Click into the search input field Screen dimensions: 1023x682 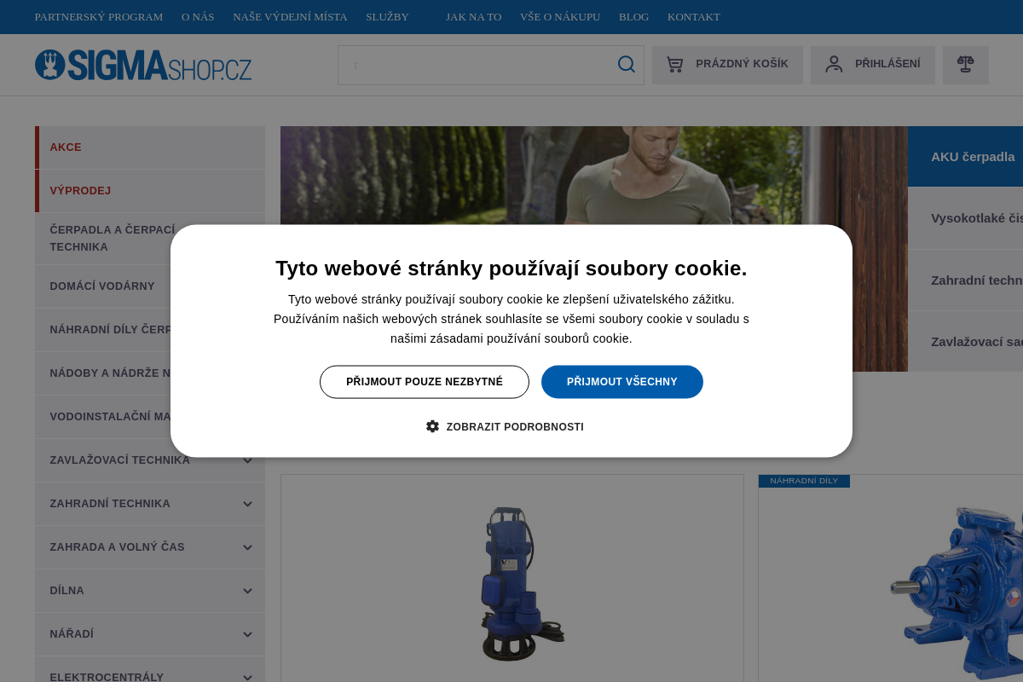[476, 65]
